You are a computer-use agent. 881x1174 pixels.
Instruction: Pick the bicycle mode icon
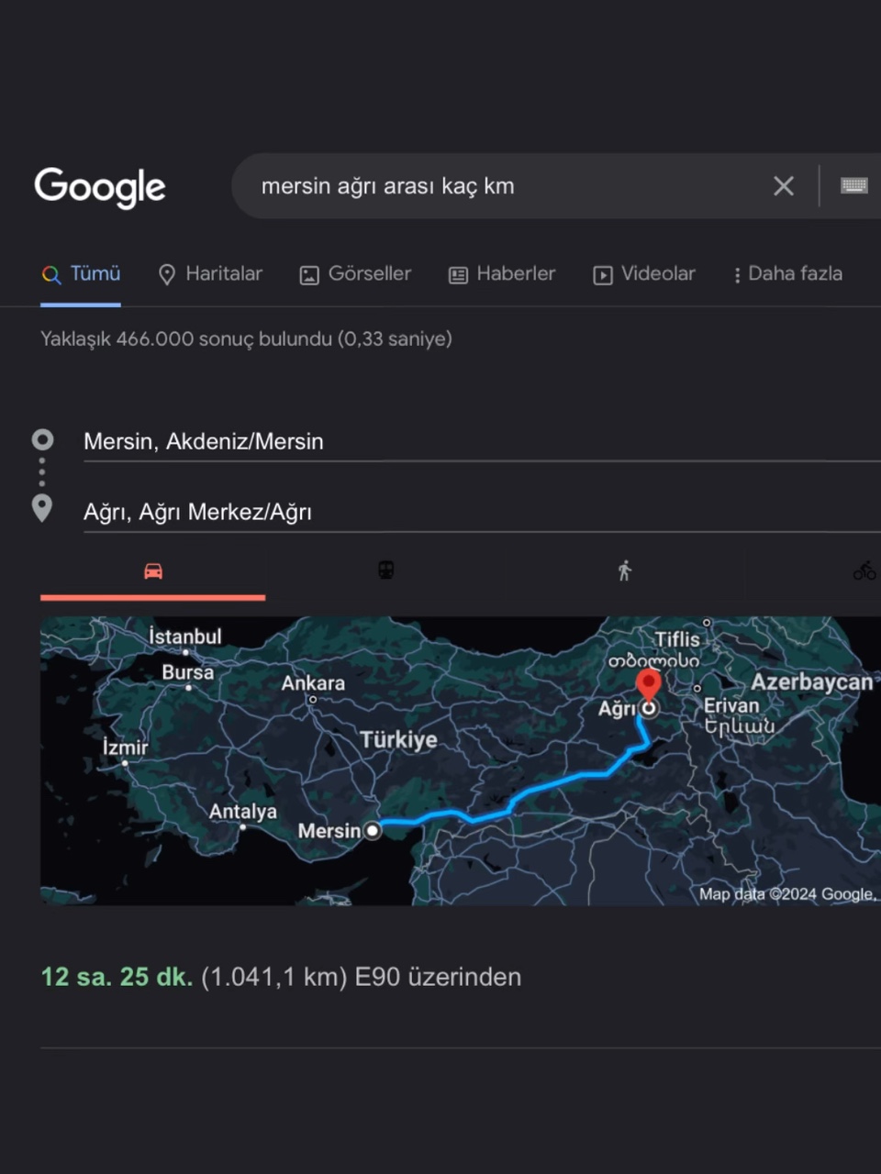click(x=864, y=571)
